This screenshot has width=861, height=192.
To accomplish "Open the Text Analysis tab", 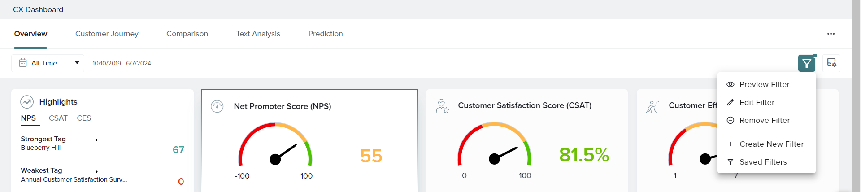I will (258, 34).
